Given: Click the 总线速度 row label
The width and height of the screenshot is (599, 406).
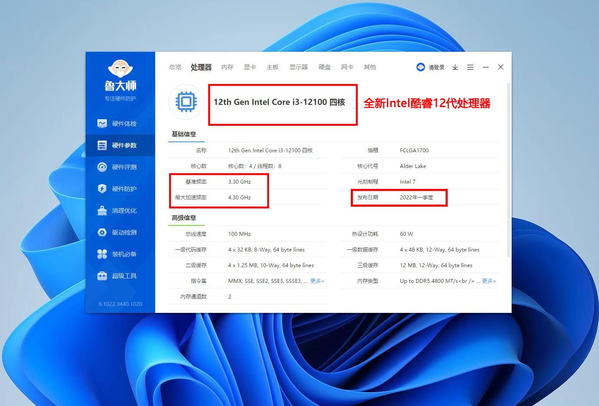Looking at the screenshot, I should (196, 234).
